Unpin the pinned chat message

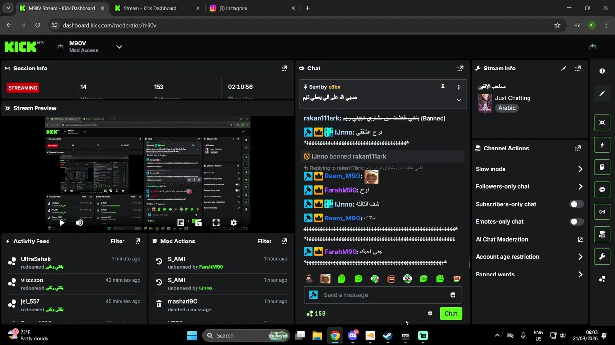click(443, 87)
